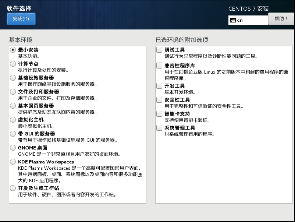Screen dimensions: 295x222
Task: Choose the 开发及生成工作站 radio button
Action: [13, 188]
